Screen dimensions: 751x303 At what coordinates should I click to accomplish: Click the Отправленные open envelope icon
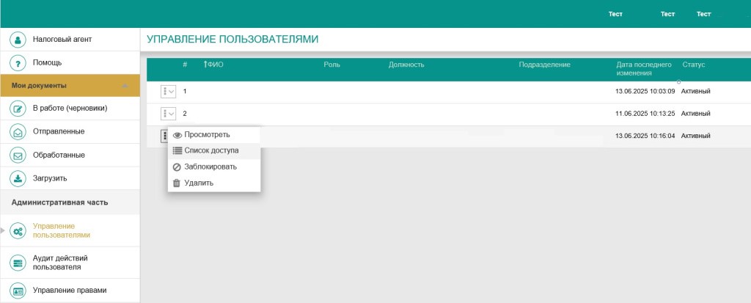(x=18, y=132)
